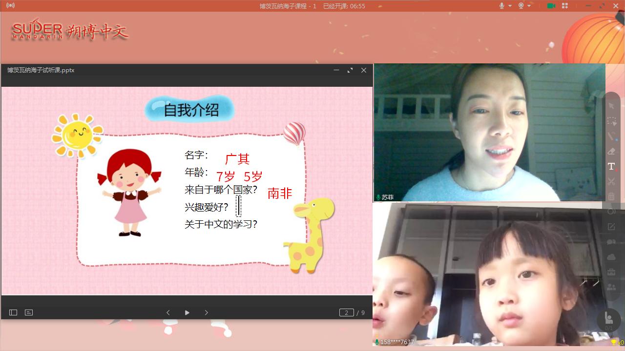Expand webcam device options arrow
This screenshot has height=351, width=625.
(529, 6)
